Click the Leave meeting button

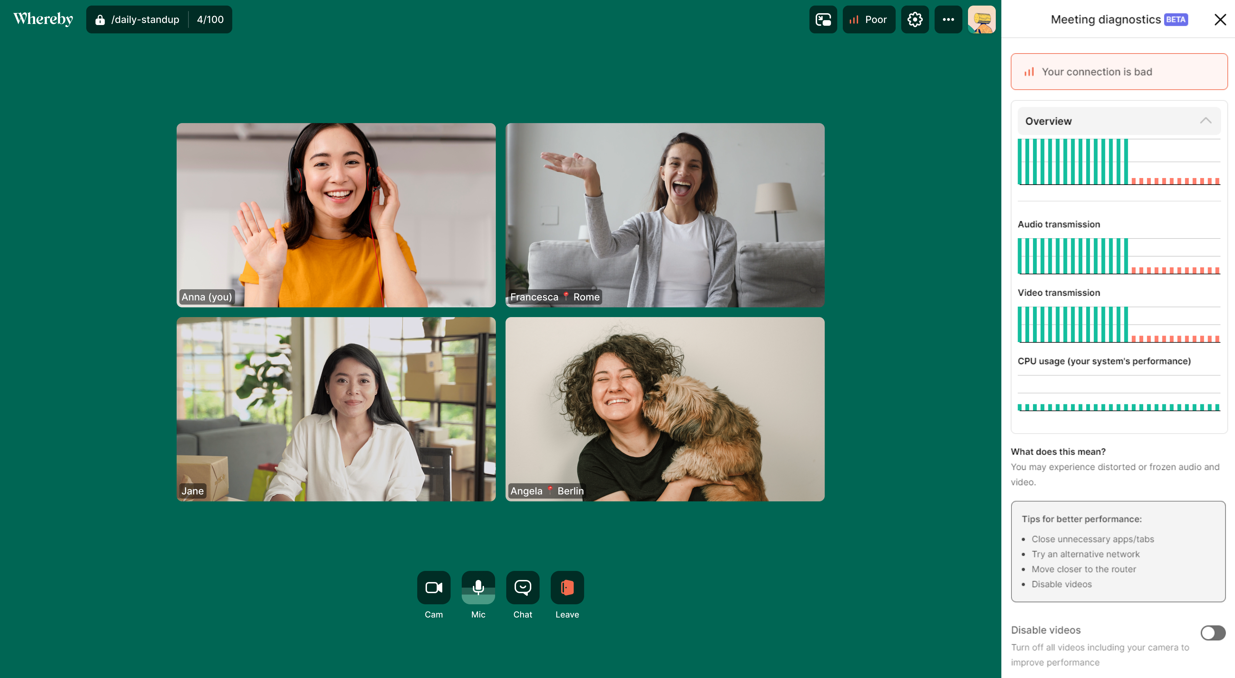click(567, 587)
